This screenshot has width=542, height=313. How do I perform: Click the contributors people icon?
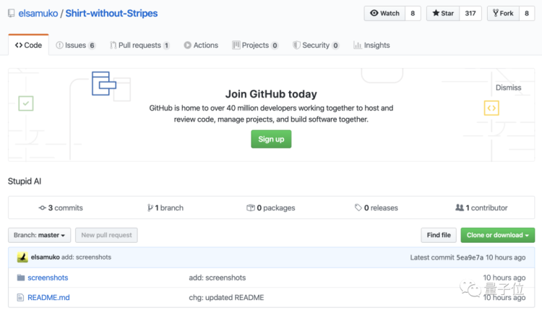coord(460,207)
